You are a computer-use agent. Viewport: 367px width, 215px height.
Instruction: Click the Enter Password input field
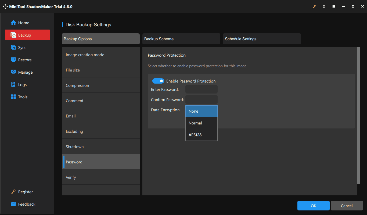click(x=201, y=89)
